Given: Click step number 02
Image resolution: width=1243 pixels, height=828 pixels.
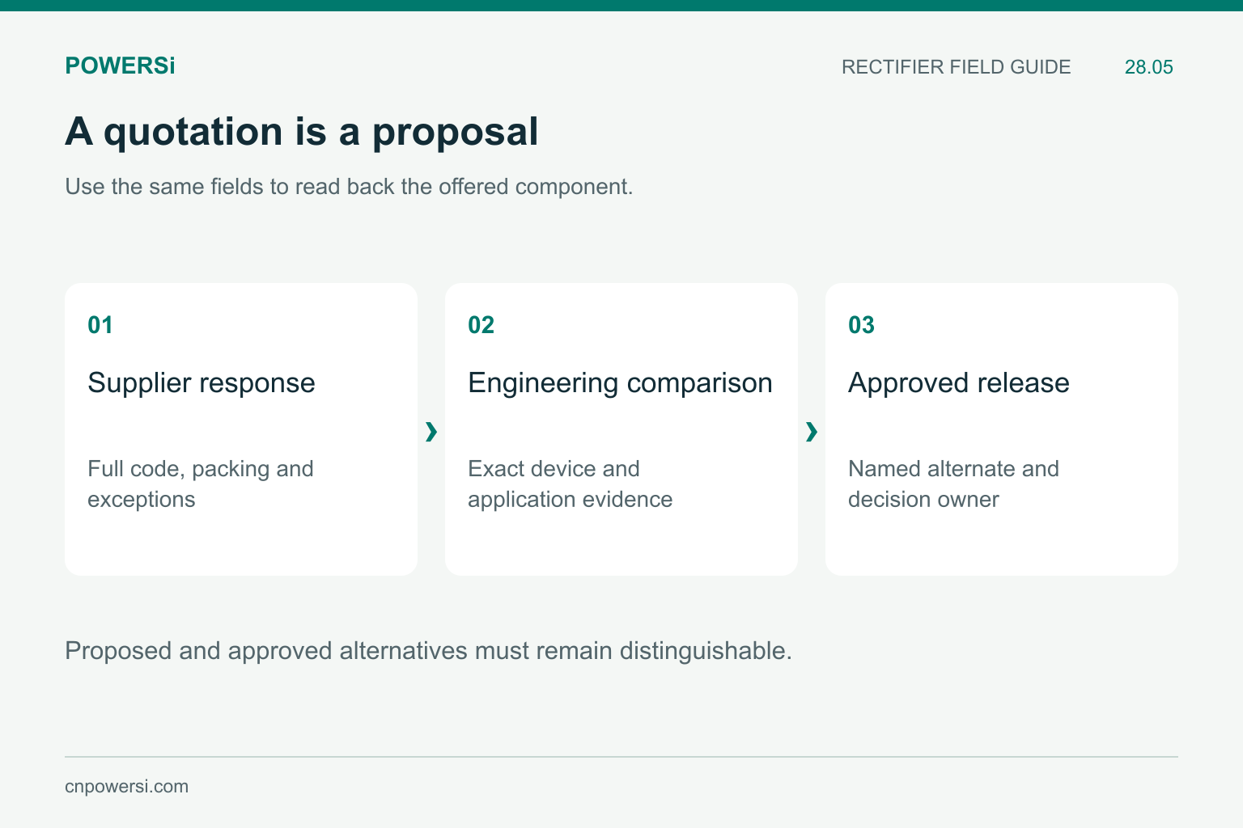Looking at the screenshot, I should [481, 325].
